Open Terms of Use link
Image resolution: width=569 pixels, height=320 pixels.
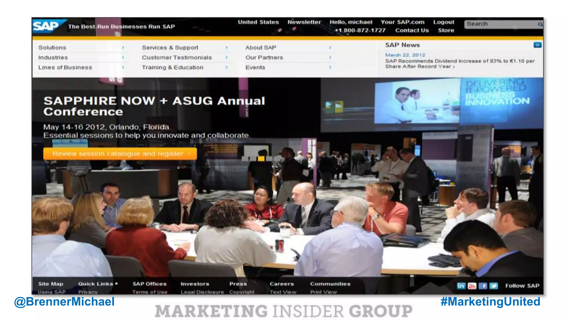pyautogui.click(x=150, y=292)
